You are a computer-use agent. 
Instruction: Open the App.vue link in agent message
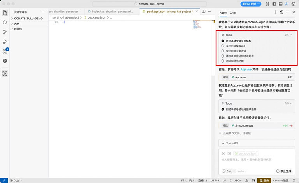click(246, 70)
